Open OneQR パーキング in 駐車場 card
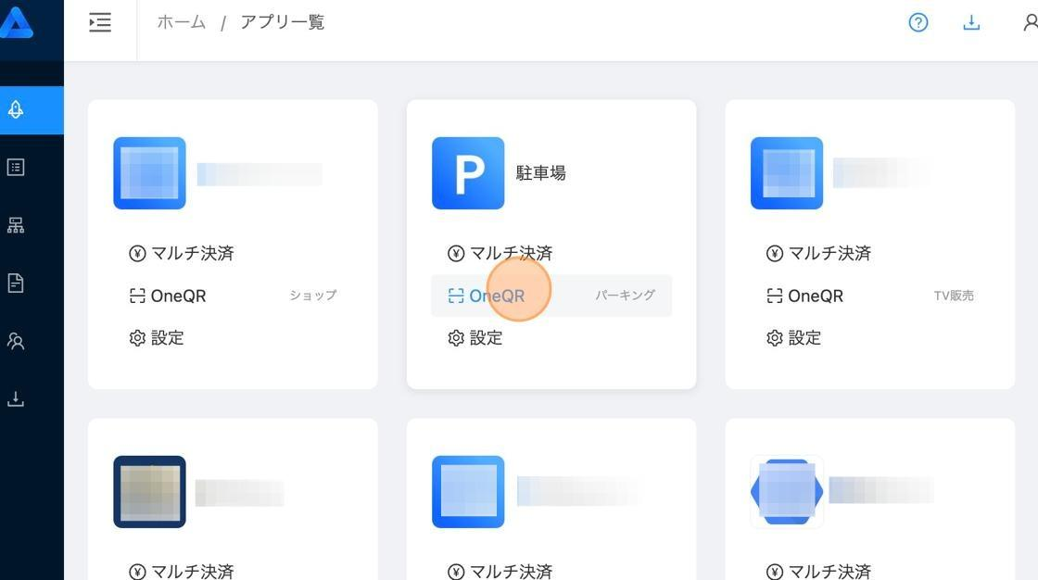Image resolution: width=1038 pixels, height=580 pixels. click(551, 296)
